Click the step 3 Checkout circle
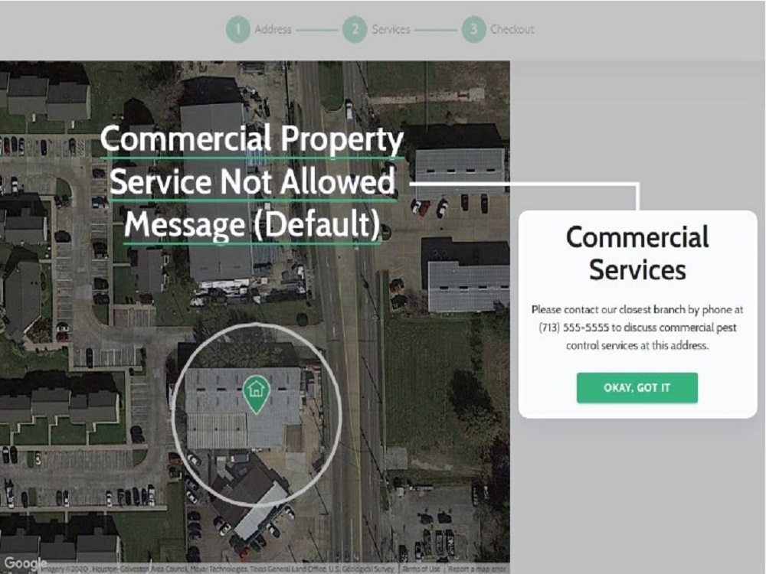The image size is (766, 574). (x=473, y=29)
